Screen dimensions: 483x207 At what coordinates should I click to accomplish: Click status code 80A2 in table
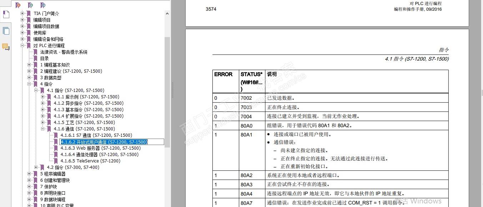[x=246, y=175]
